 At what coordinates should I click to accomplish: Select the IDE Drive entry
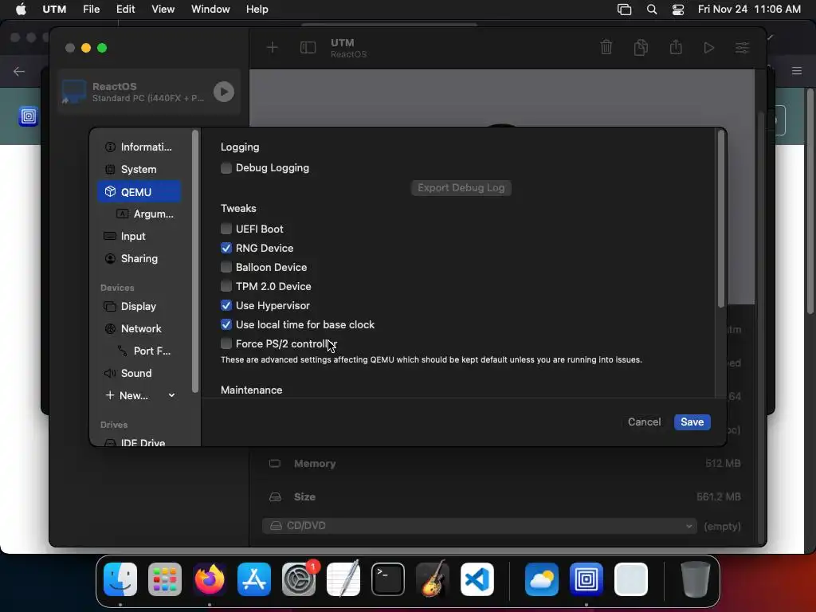click(x=139, y=442)
